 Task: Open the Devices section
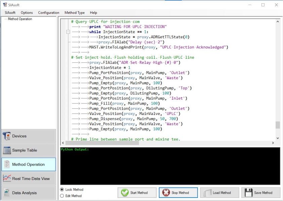(29, 136)
